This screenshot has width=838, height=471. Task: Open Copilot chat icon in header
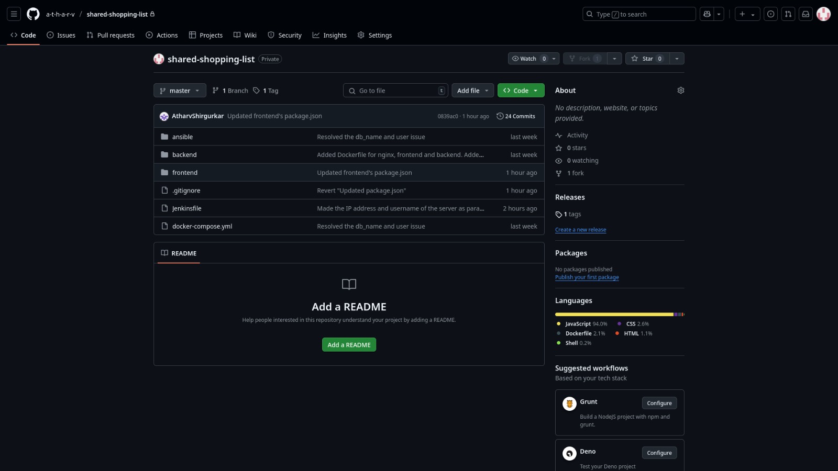707,14
